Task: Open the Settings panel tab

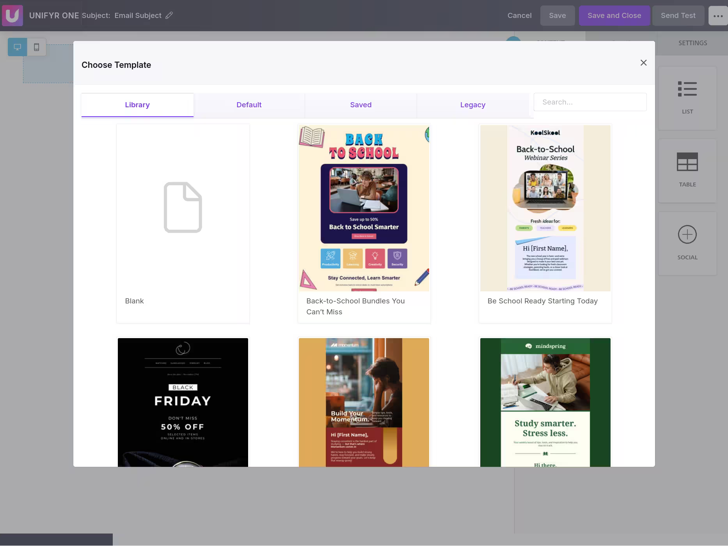Action: pos(692,43)
